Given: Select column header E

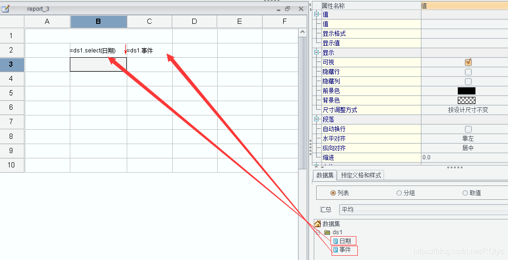Looking at the screenshot, I should [240, 21].
